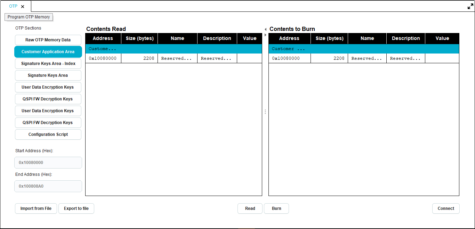Open the Signature Keys Area section
Image resolution: width=475 pixels, height=229 pixels.
(x=48, y=75)
